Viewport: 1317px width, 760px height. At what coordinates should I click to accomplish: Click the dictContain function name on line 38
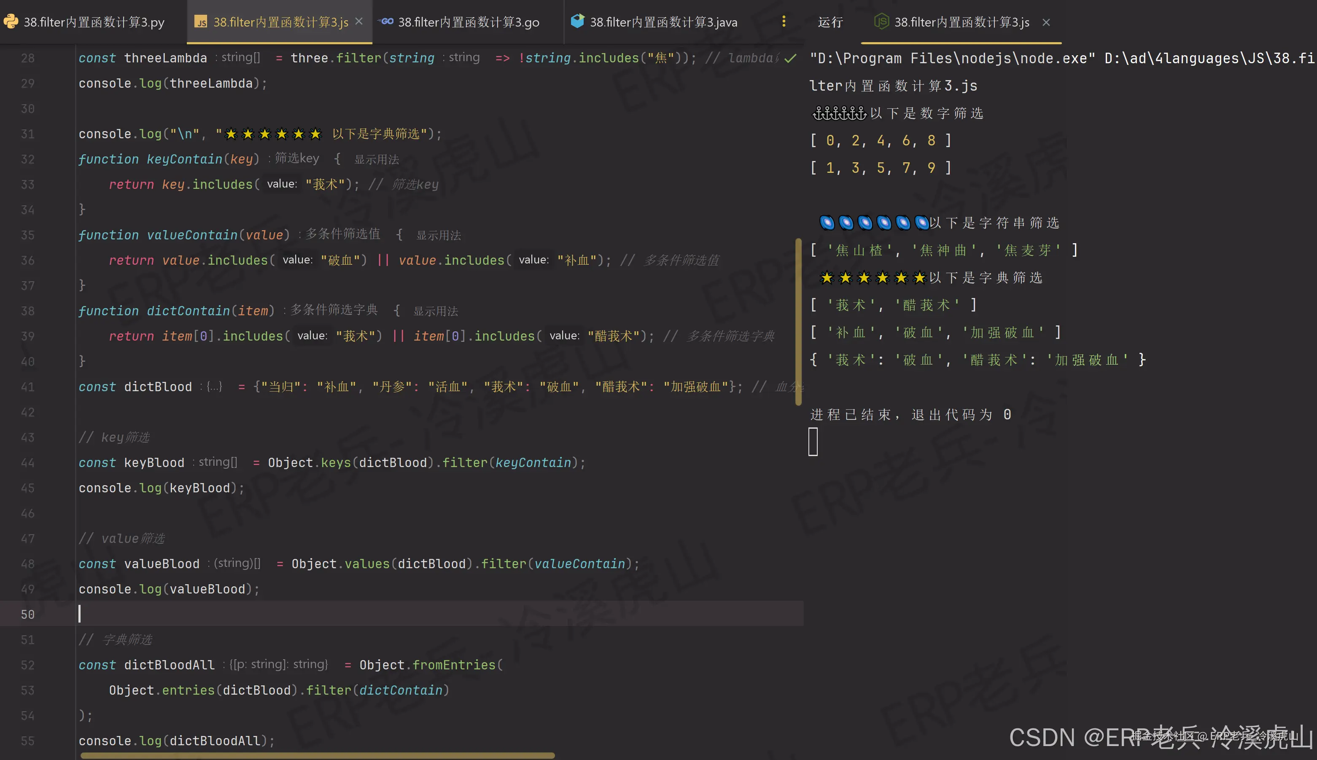coord(188,311)
